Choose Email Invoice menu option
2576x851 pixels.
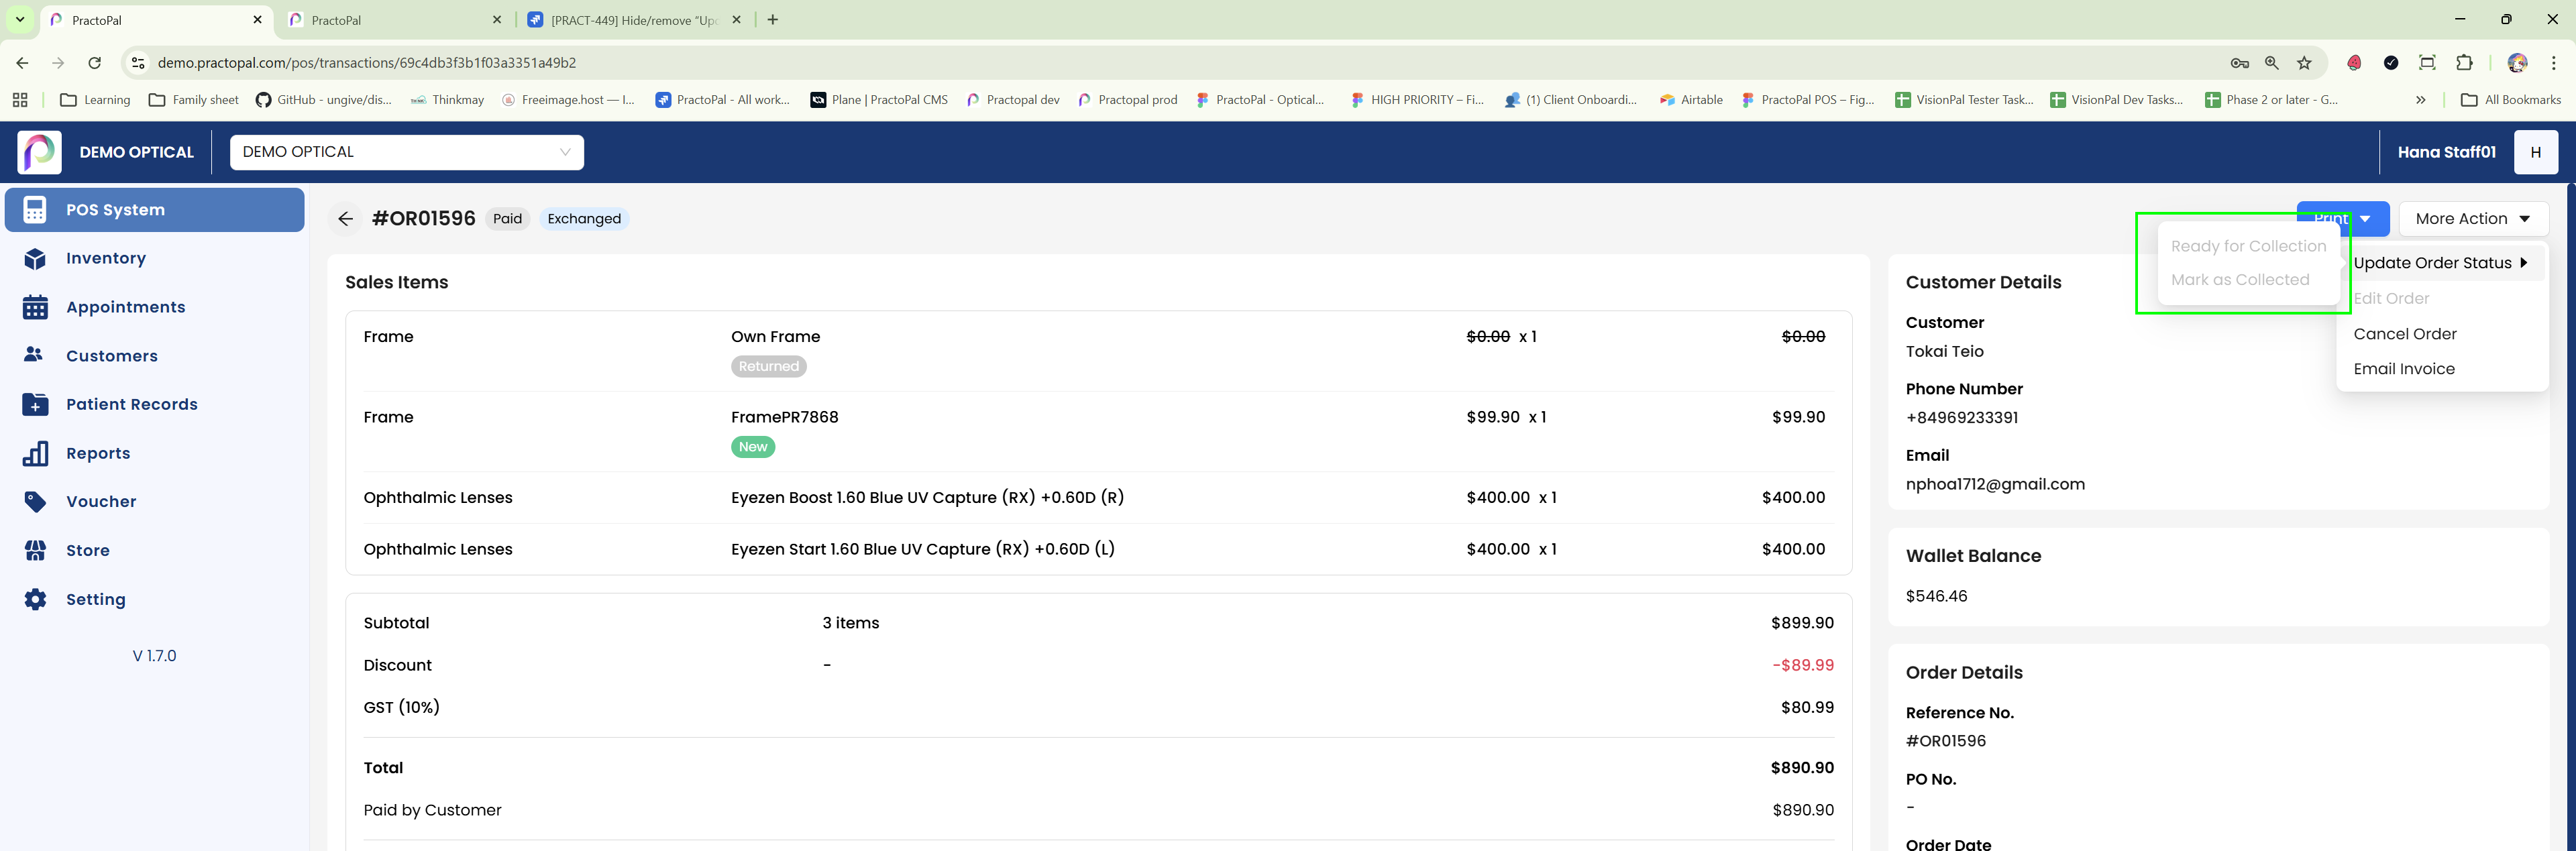coord(2403,369)
